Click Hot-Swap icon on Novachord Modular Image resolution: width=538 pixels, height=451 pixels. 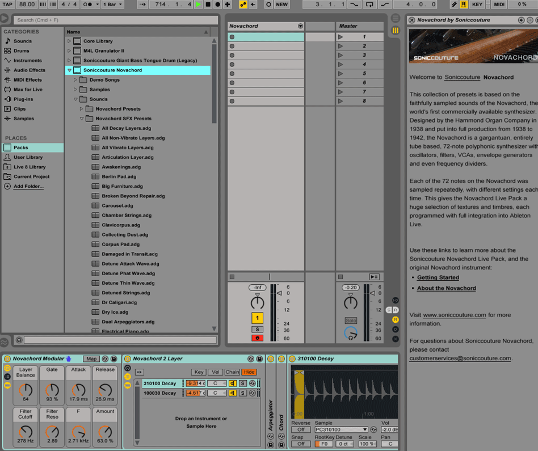point(106,359)
